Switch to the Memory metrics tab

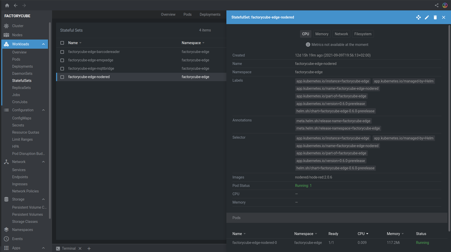322,34
